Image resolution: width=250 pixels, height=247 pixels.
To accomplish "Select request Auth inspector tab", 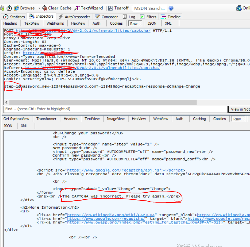I will pos(96,24).
